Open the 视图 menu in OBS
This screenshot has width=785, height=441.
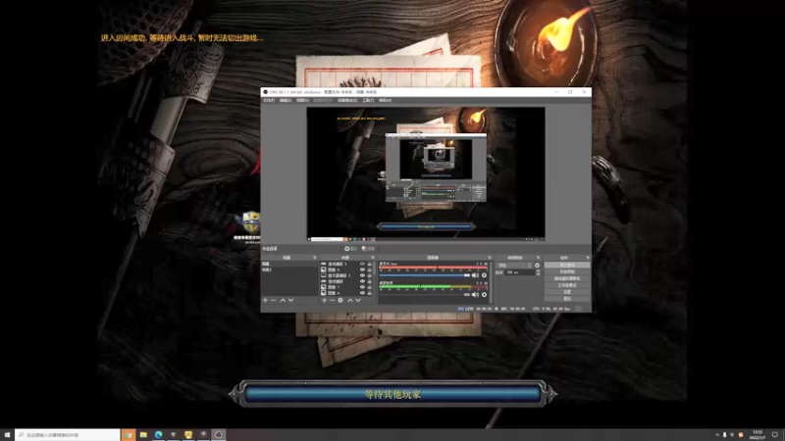point(302,101)
